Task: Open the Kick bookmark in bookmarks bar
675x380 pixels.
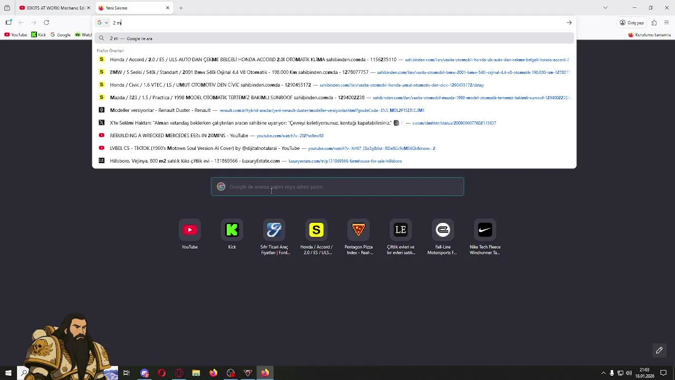Action: click(38, 35)
